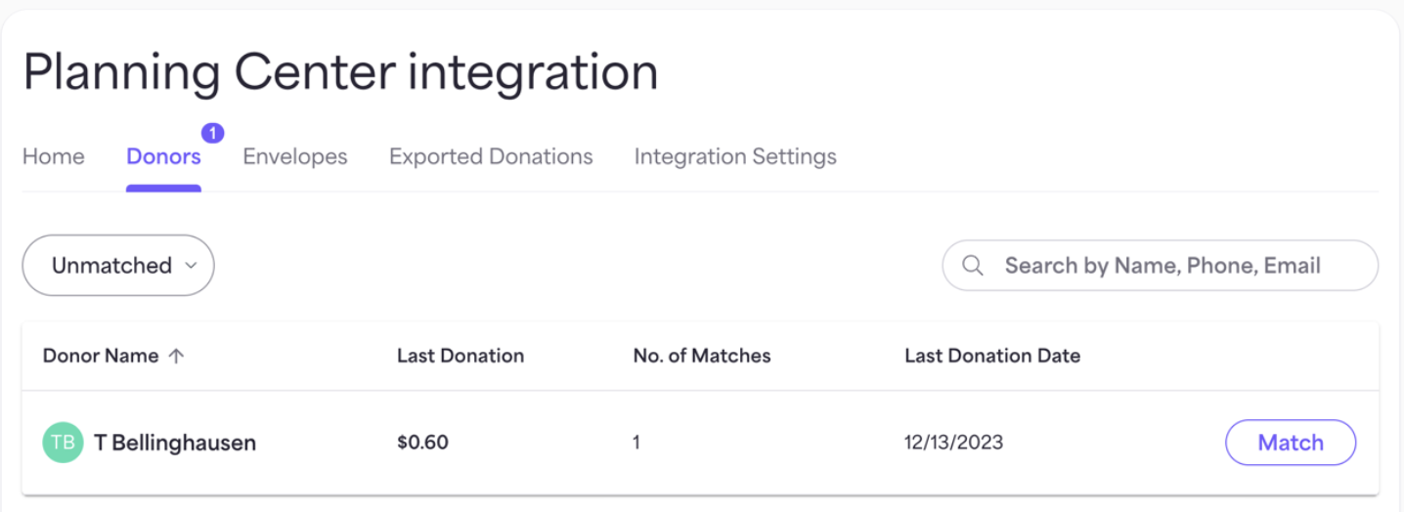Switch to the Home tab
The width and height of the screenshot is (1404, 512).
click(54, 156)
